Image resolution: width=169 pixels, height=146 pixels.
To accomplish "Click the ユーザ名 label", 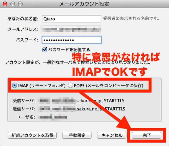I will [26, 117].
